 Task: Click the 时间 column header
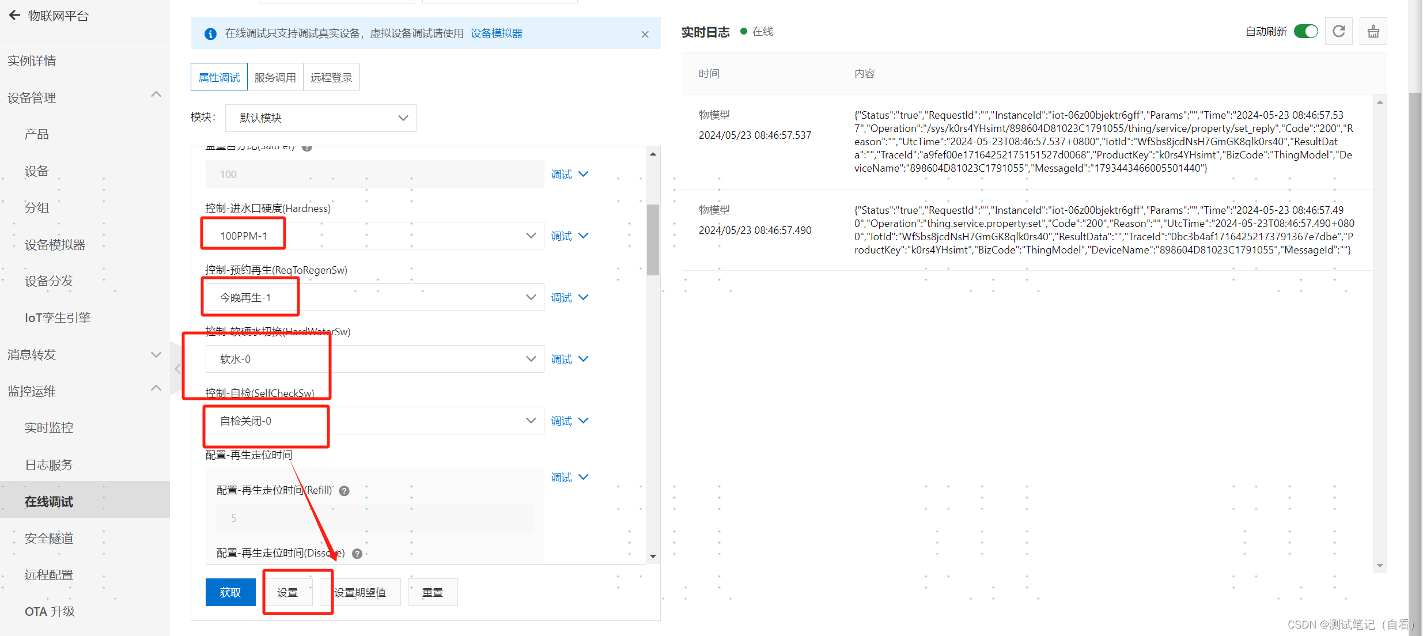[x=709, y=74]
